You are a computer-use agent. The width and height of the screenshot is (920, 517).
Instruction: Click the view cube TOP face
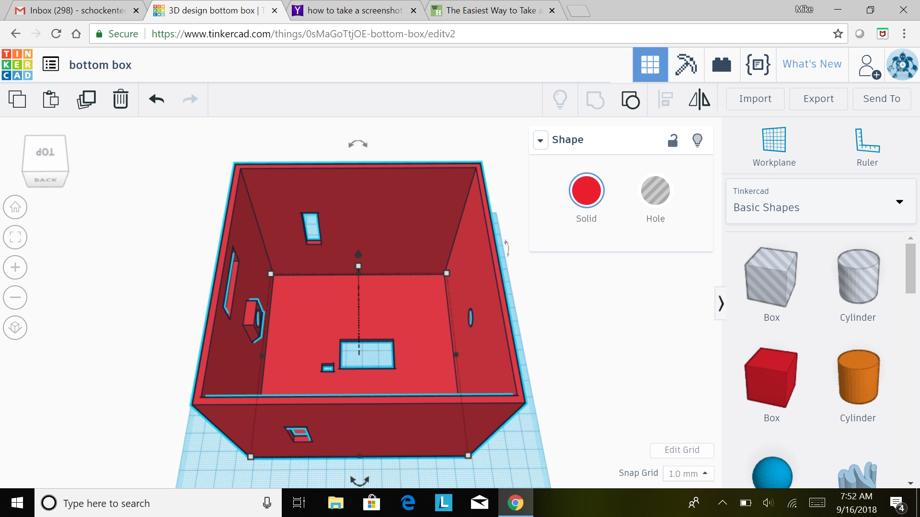pos(45,152)
